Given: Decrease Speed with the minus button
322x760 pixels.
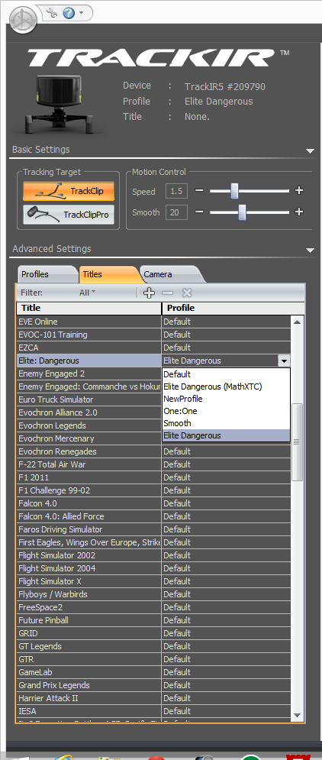Looking at the screenshot, I should point(198,190).
